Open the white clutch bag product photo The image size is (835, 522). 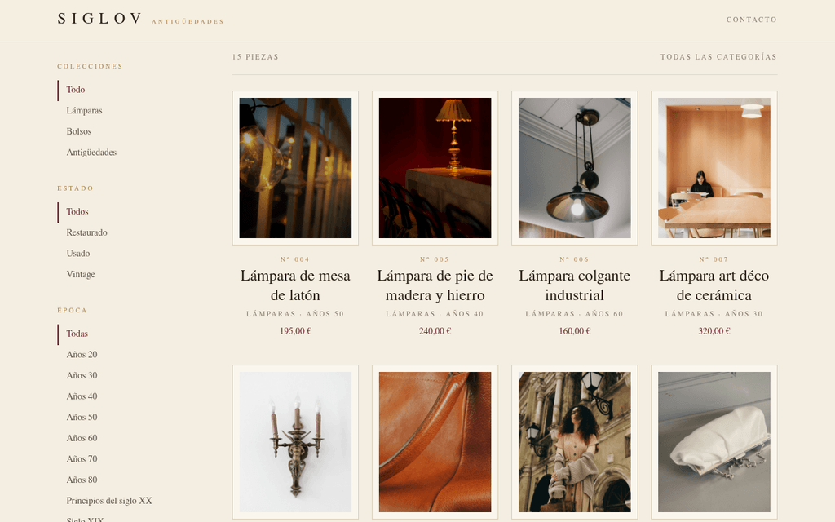[x=714, y=442]
